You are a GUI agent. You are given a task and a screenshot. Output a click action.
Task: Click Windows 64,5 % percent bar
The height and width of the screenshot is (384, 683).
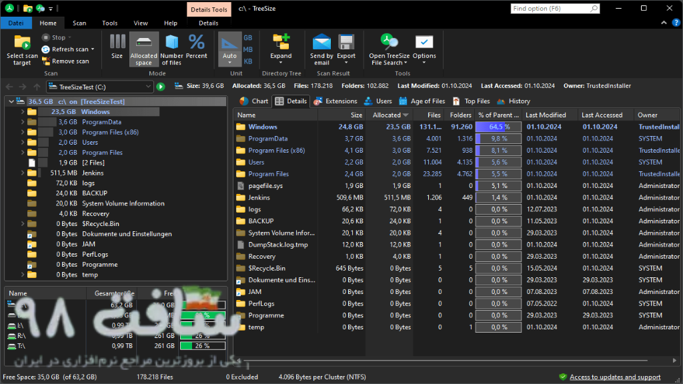point(498,127)
